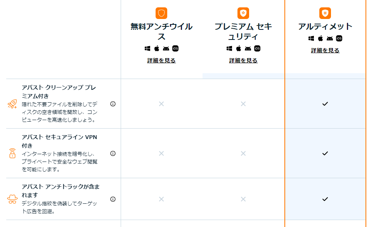The image size is (369, 227).
Task: Open 詳細を見る link for アルティメット
Action: (325, 50)
